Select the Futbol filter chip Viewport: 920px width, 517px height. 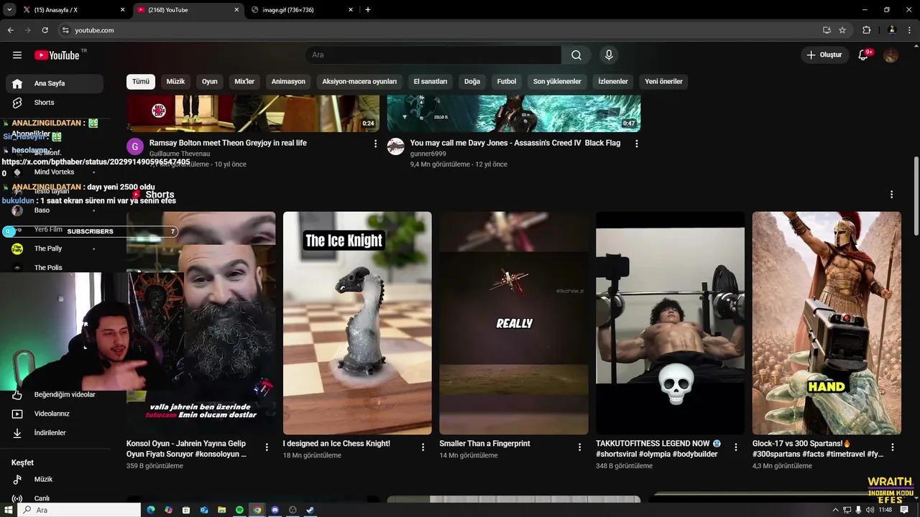coord(507,82)
